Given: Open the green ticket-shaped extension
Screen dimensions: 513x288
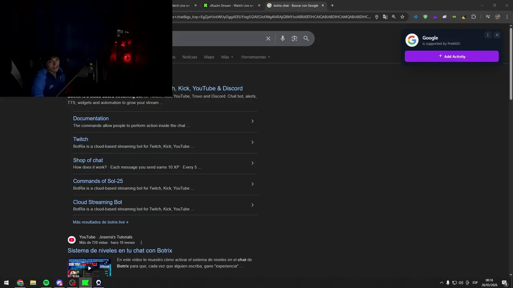Looking at the screenshot, I should pos(454,17).
